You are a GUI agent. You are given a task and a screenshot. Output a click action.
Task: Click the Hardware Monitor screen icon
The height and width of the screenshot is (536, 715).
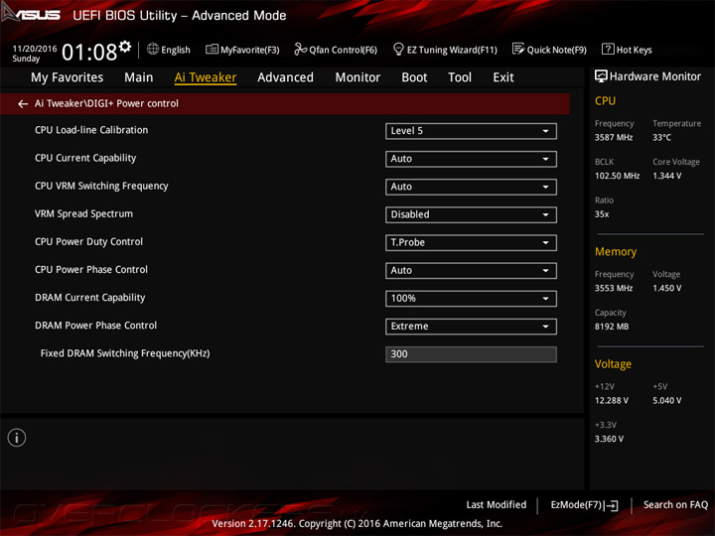tap(601, 76)
